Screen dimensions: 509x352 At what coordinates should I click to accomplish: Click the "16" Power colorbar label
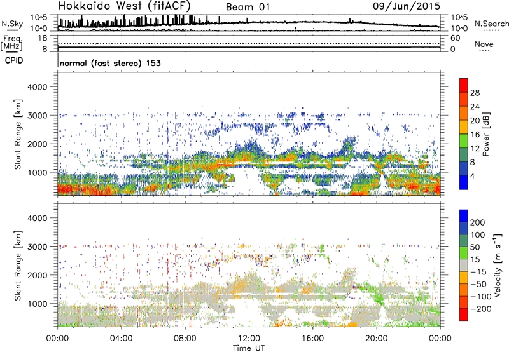click(x=475, y=135)
